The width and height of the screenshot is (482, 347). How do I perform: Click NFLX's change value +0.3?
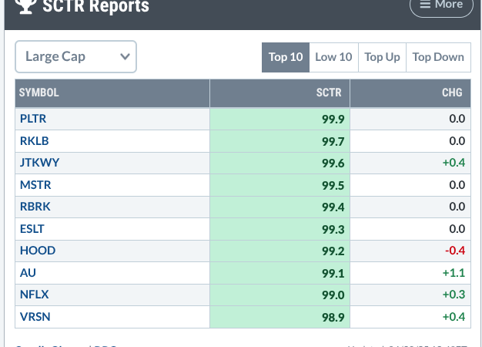coord(454,295)
